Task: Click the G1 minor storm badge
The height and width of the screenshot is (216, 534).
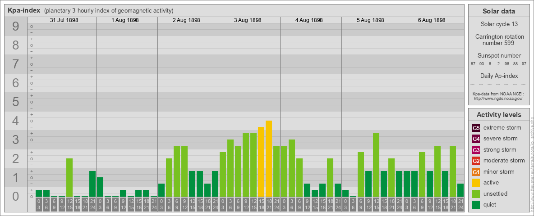Action: click(x=476, y=172)
